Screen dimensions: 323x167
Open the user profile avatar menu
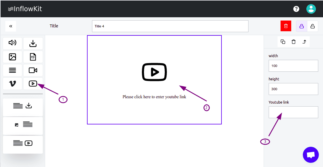(x=311, y=9)
